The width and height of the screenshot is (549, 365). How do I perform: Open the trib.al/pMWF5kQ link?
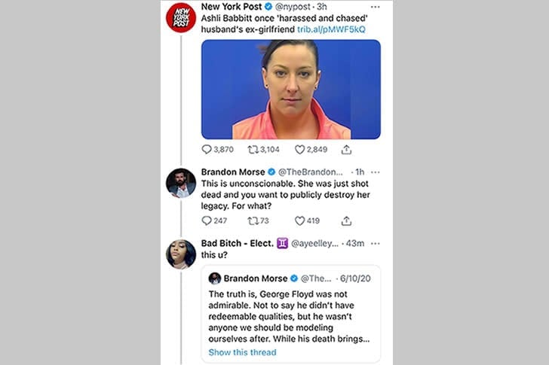[331, 29]
